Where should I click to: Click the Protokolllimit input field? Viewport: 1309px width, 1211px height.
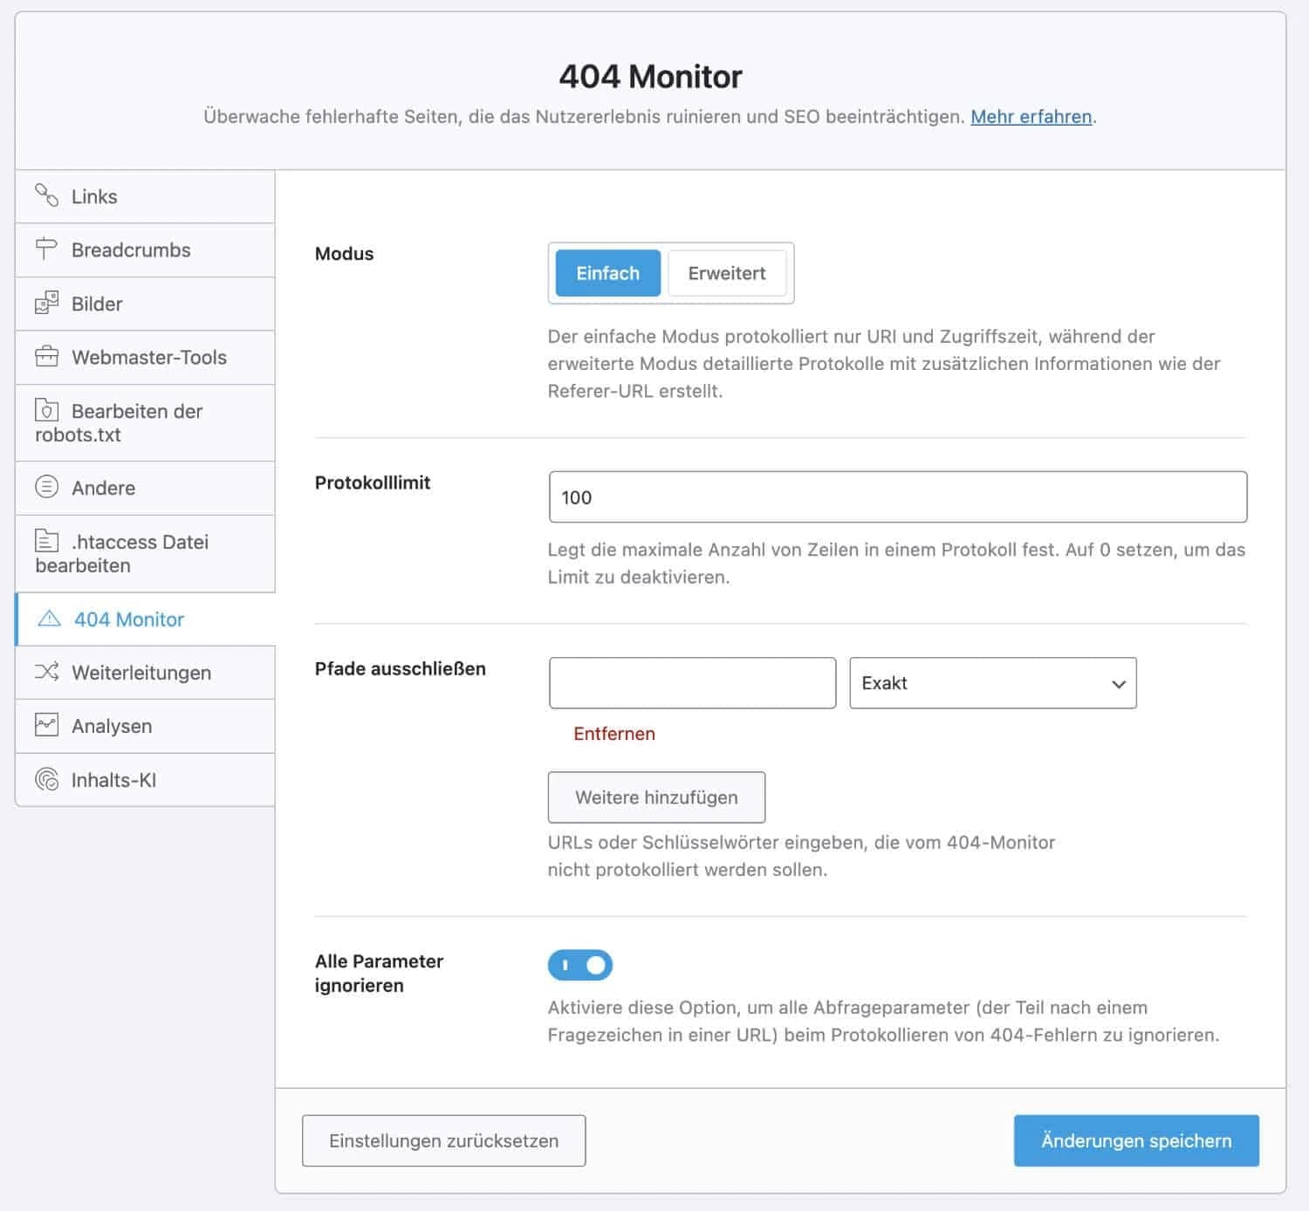pyautogui.click(x=897, y=497)
